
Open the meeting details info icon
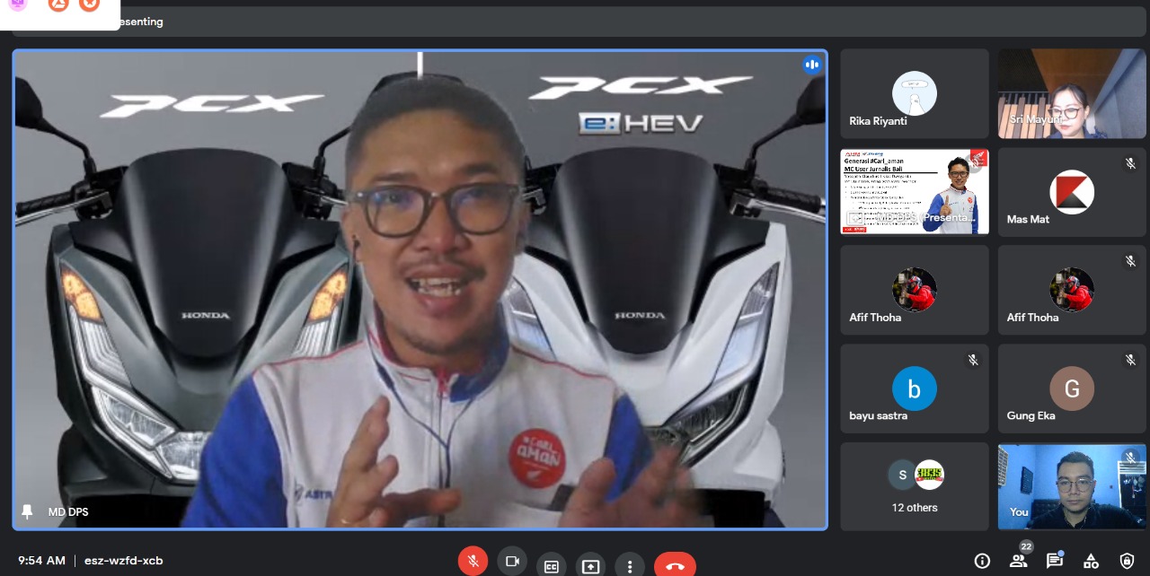point(982,561)
